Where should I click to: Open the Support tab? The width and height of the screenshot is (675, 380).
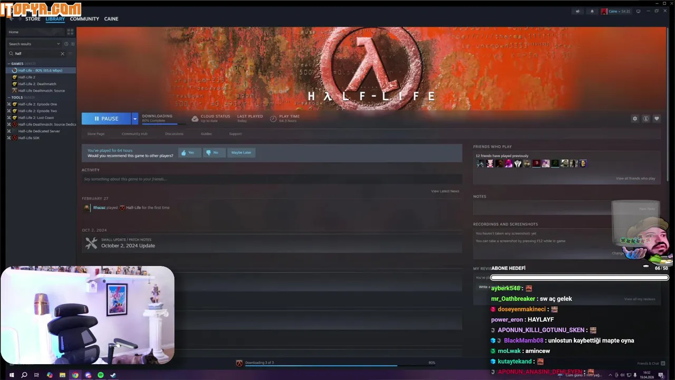235,134
